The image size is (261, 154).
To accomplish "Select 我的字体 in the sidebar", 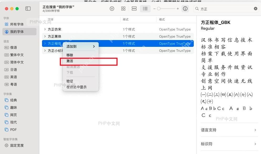I will (x=19, y=32).
